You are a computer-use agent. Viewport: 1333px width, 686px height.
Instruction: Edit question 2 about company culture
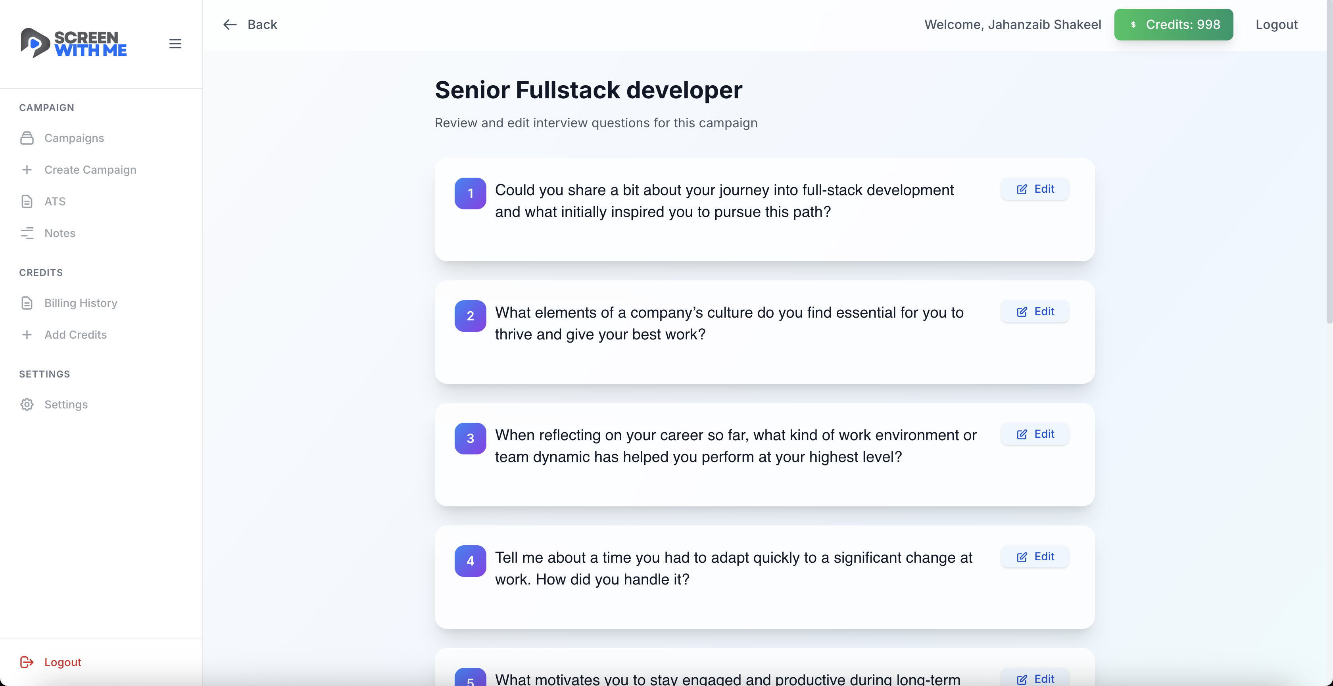coord(1034,311)
